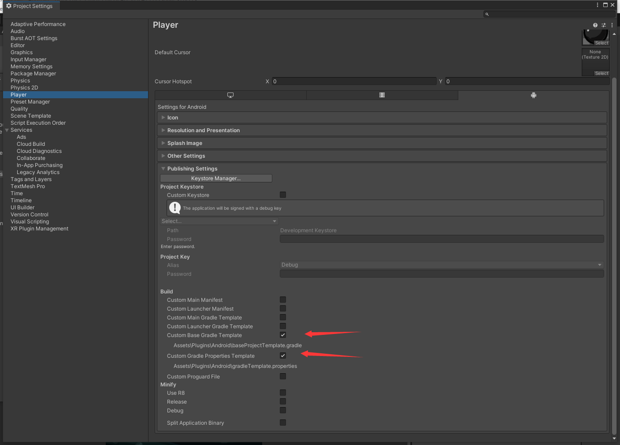Open the keystore Select... dropdown
Viewport: 620px width, 445px height.
coord(219,221)
